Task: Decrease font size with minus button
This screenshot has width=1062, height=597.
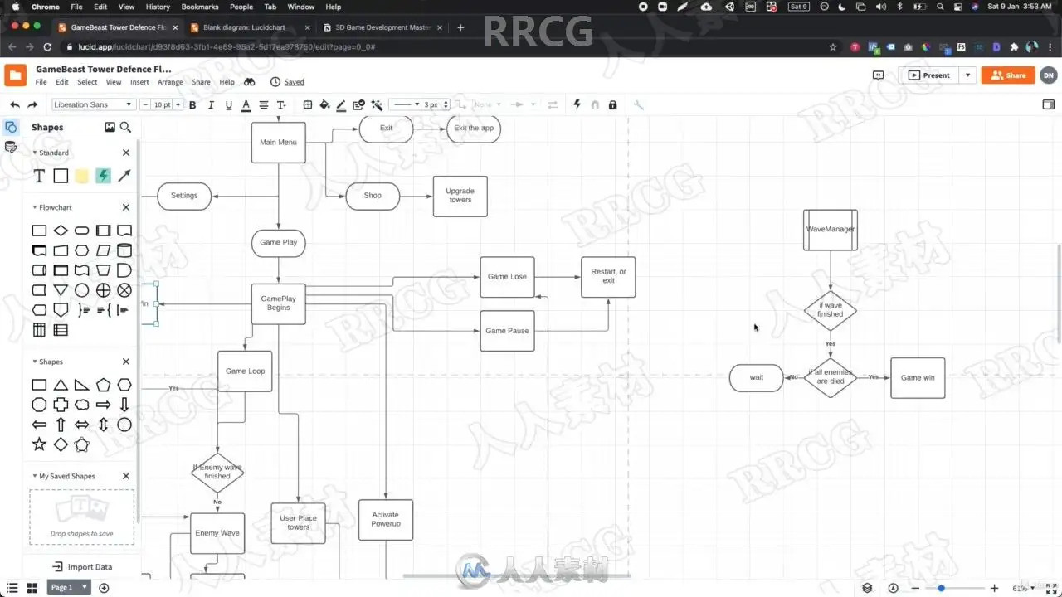Action: pyautogui.click(x=145, y=104)
